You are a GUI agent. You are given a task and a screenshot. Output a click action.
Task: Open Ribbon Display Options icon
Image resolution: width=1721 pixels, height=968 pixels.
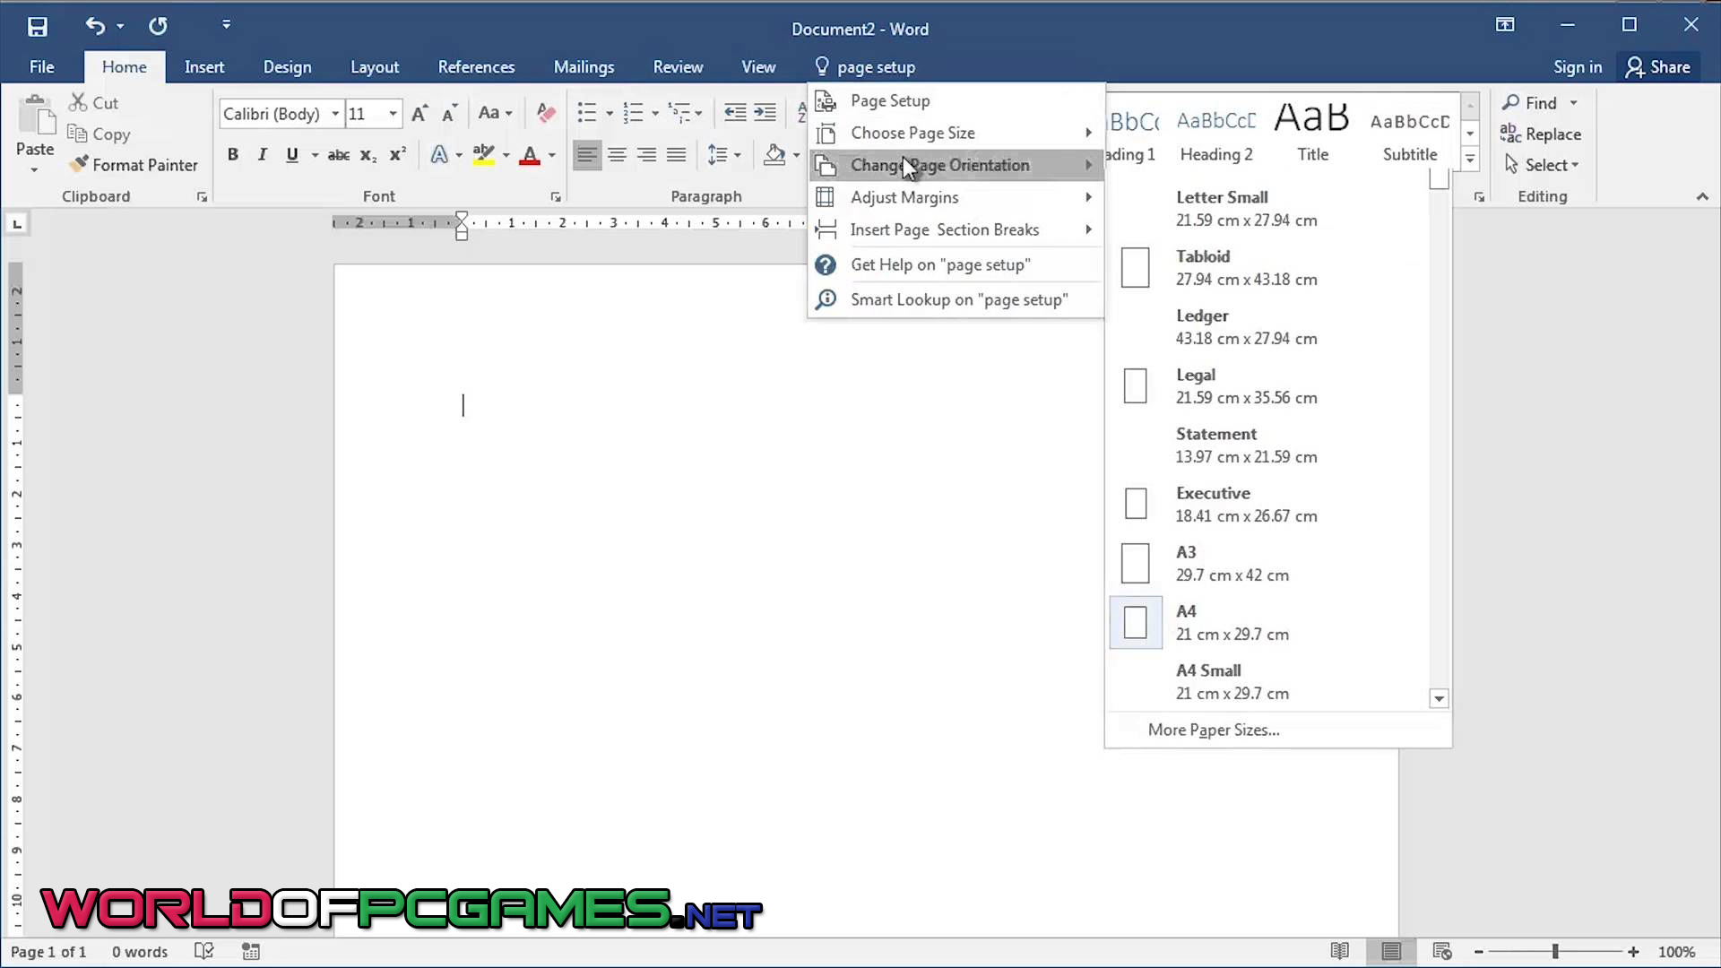[x=1505, y=25]
